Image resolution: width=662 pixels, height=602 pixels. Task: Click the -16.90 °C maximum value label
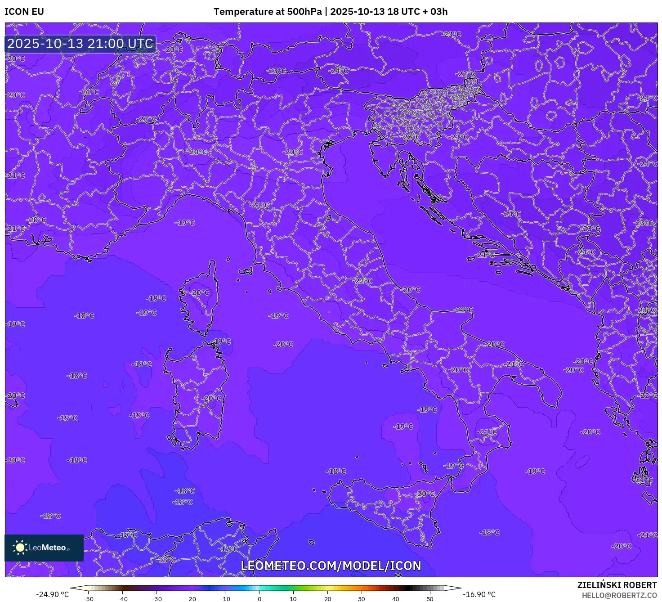pos(479,594)
